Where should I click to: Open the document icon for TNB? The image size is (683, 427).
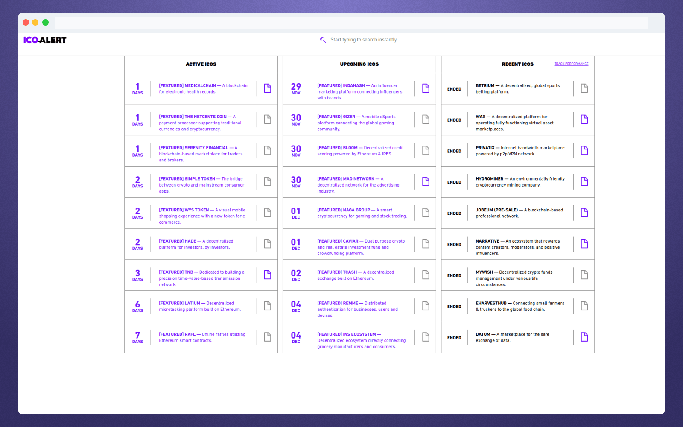(x=268, y=275)
